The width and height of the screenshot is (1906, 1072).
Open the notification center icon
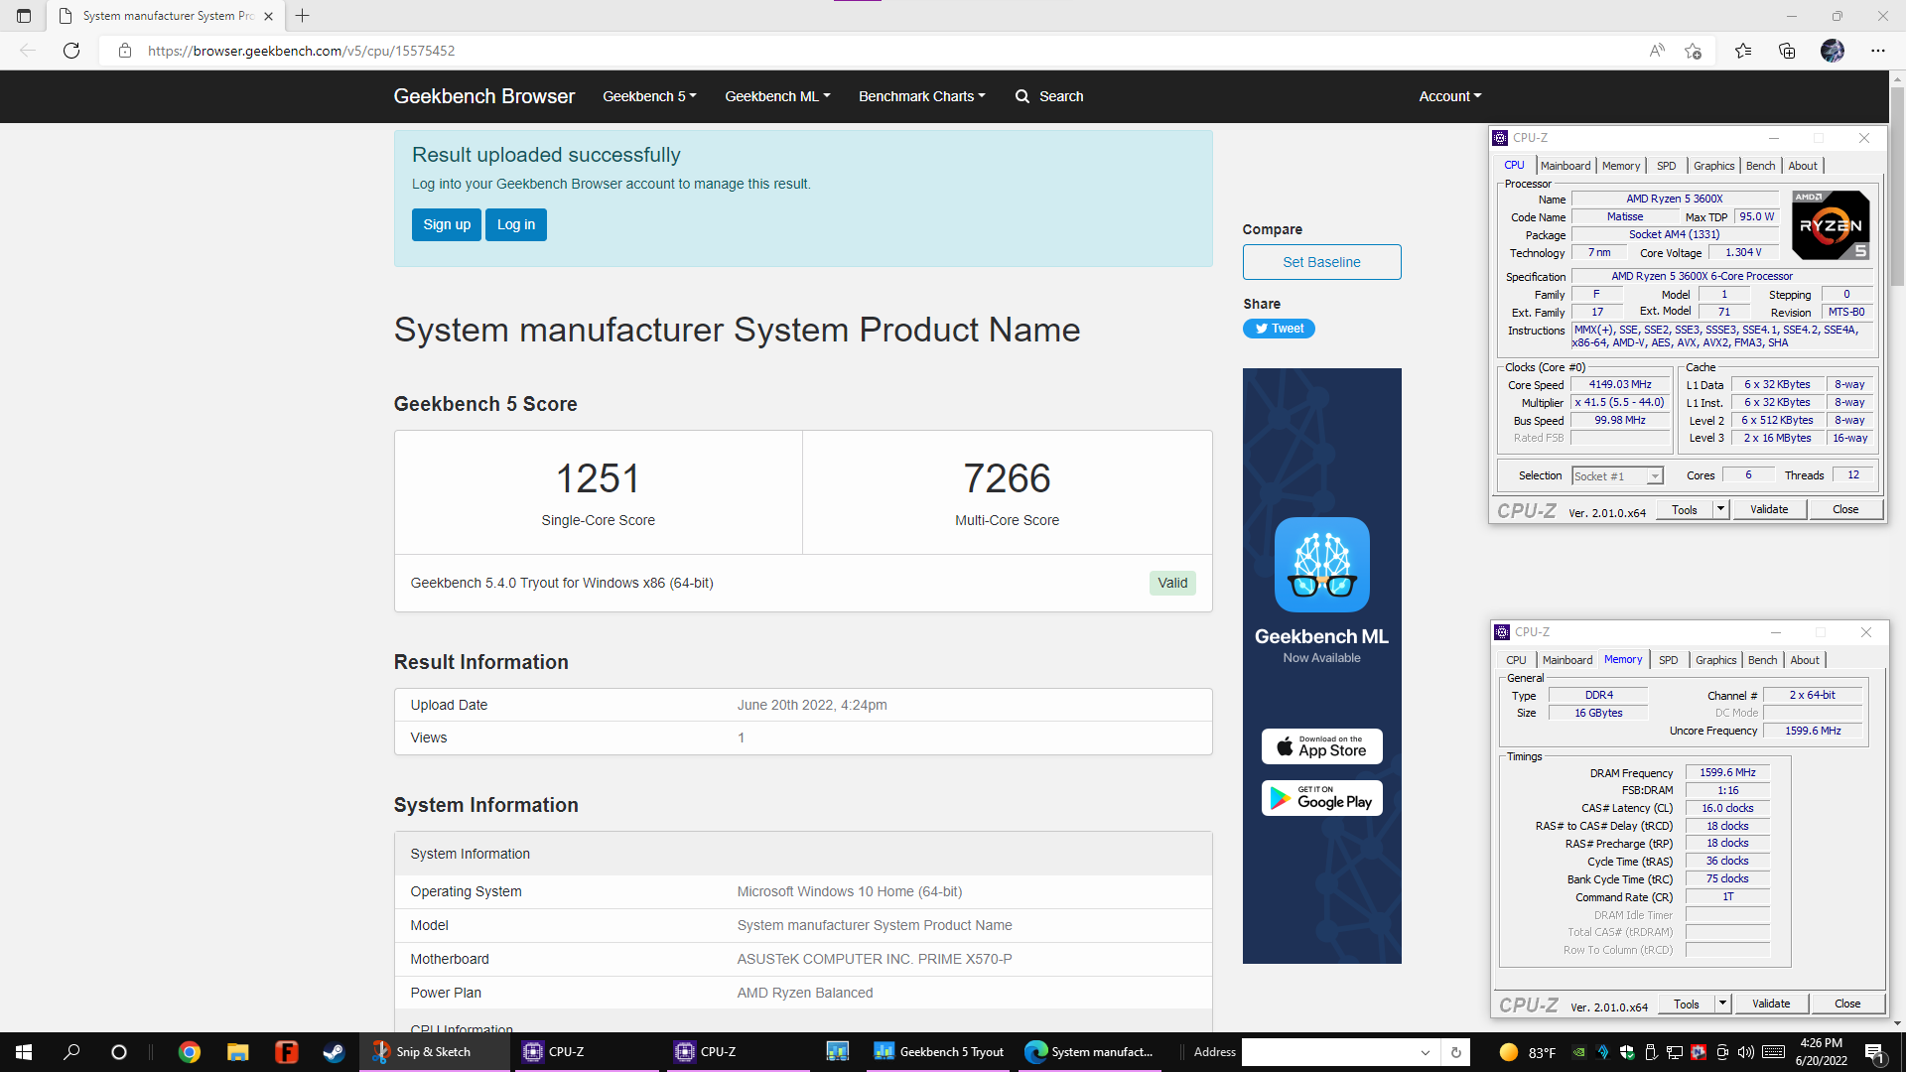(x=1874, y=1052)
